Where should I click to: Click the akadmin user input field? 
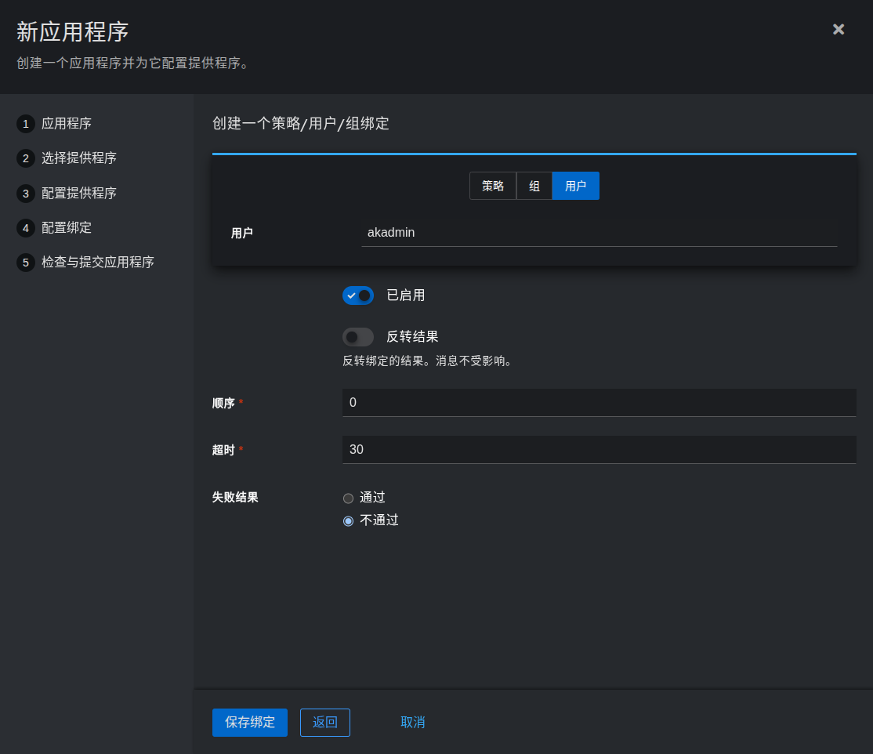tap(598, 232)
